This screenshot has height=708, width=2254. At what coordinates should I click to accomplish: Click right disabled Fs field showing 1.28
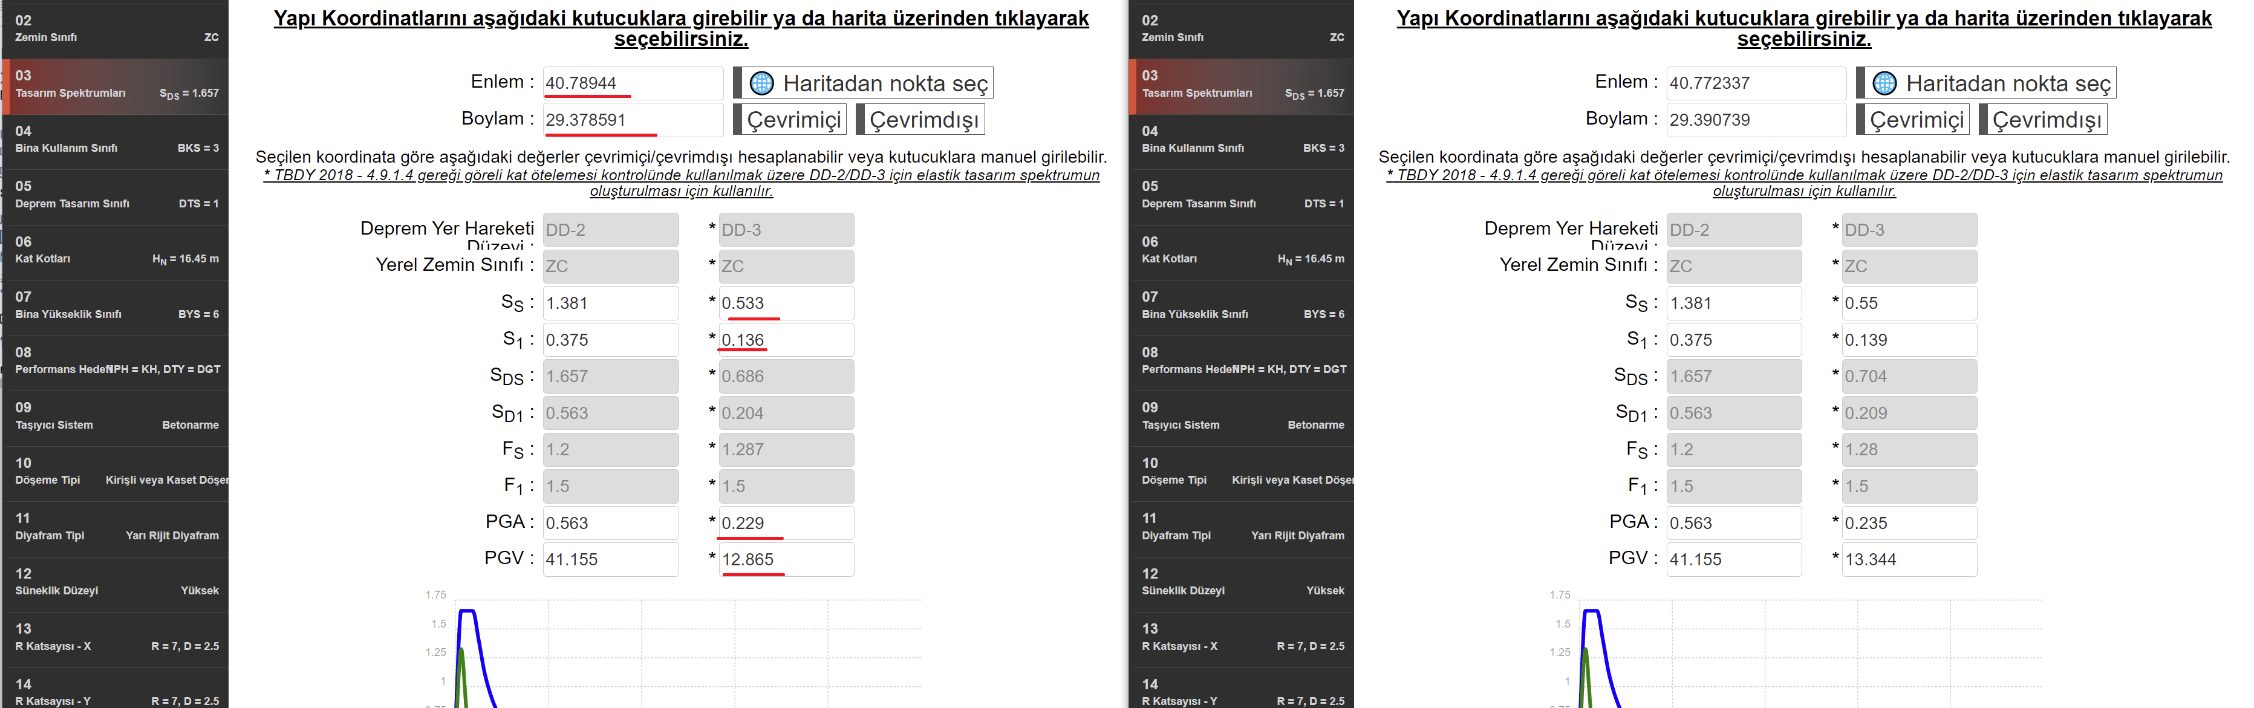(x=1909, y=450)
